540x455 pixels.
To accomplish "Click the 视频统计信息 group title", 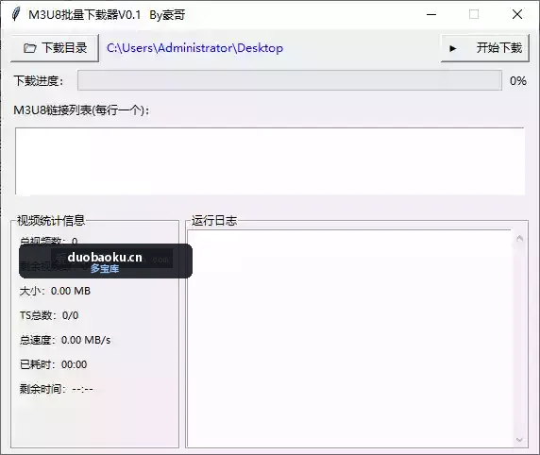I will point(51,221).
